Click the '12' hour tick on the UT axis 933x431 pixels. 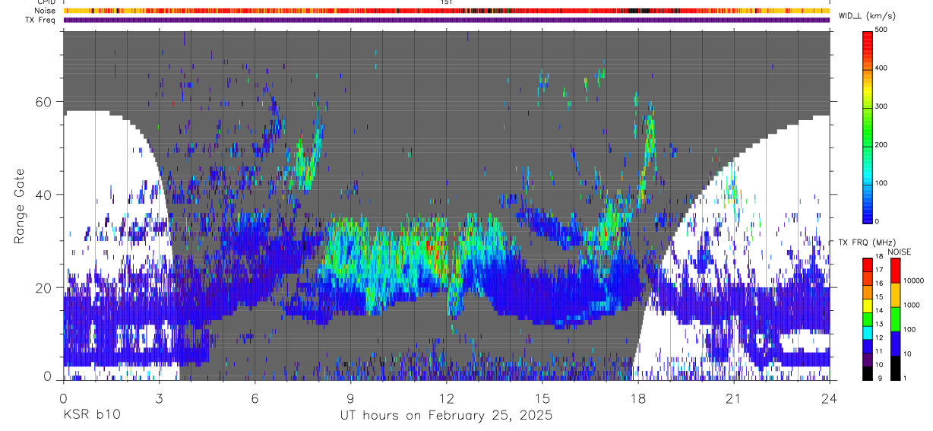click(x=446, y=398)
